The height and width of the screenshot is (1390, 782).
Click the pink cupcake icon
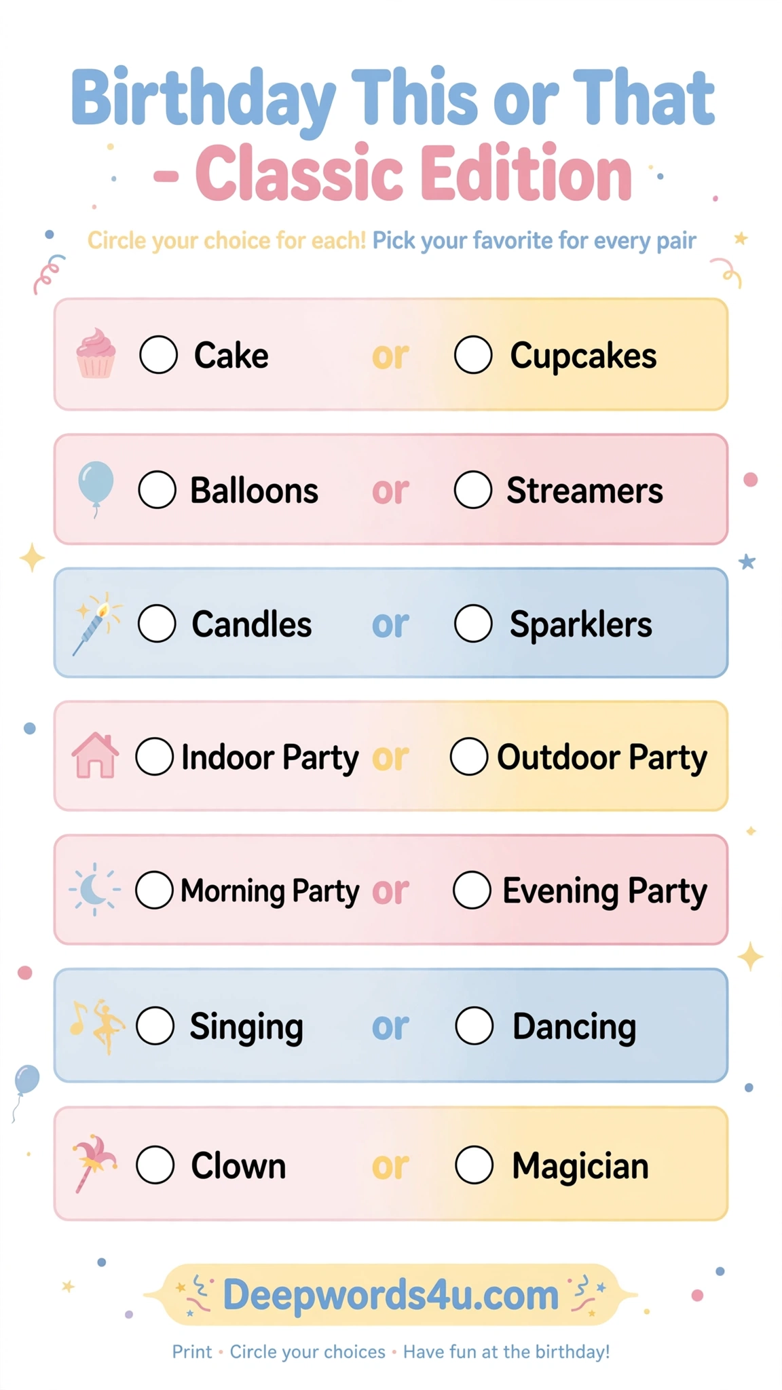pyautogui.click(x=96, y=353)
